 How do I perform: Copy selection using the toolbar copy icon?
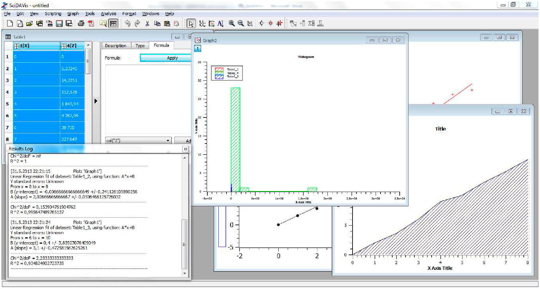(157, 23)
